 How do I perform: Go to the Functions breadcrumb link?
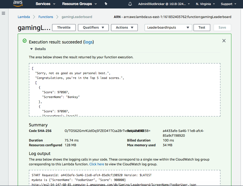click(46, 17)
